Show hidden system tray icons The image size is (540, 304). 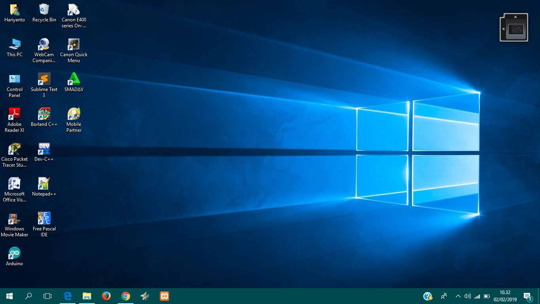click(x=458, y=296)
